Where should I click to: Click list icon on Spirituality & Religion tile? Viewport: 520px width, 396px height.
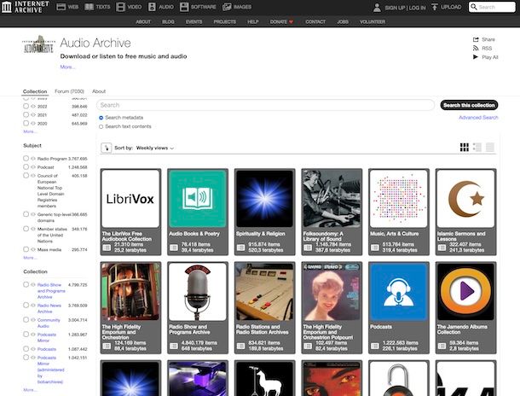tap(240, 247)
